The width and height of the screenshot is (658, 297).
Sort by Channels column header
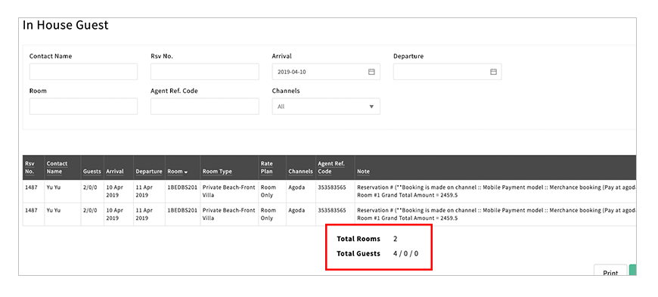pos(300,172)
